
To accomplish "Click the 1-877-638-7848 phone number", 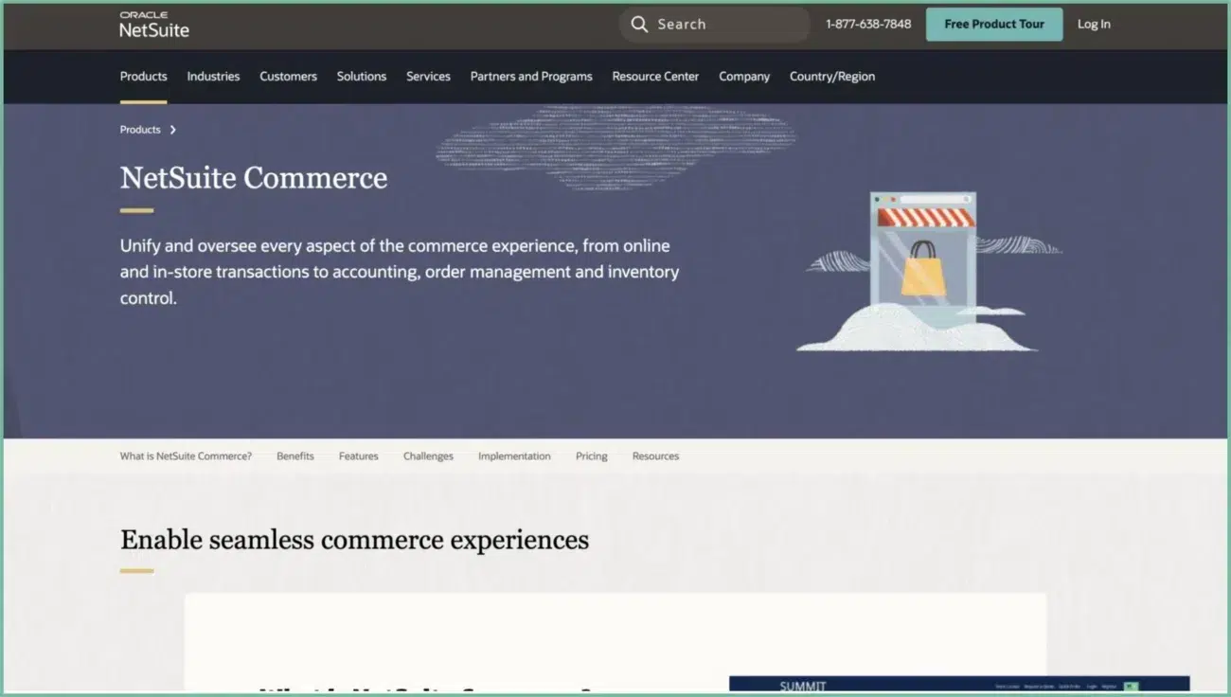I will (x=866, y=24).
